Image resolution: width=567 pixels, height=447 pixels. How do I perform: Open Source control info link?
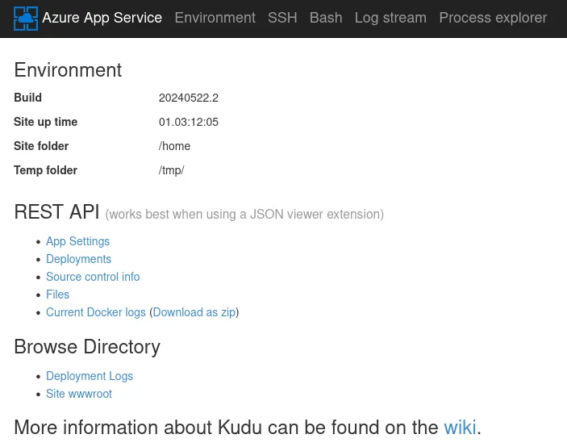click(x=93, y=277)
